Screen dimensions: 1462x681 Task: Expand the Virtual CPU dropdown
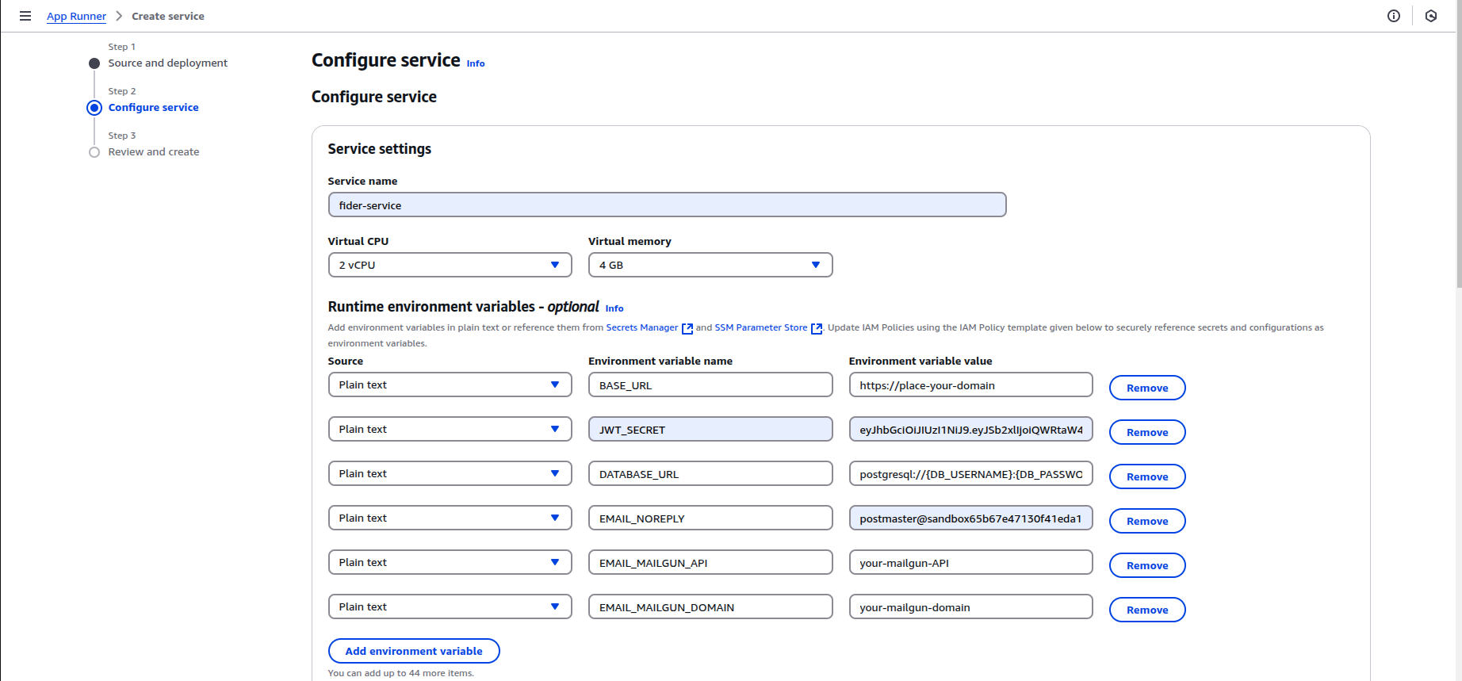(x=450, y=265)
